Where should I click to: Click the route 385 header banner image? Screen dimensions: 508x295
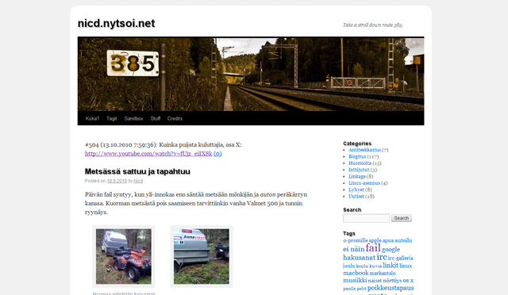tap(251, 75)
